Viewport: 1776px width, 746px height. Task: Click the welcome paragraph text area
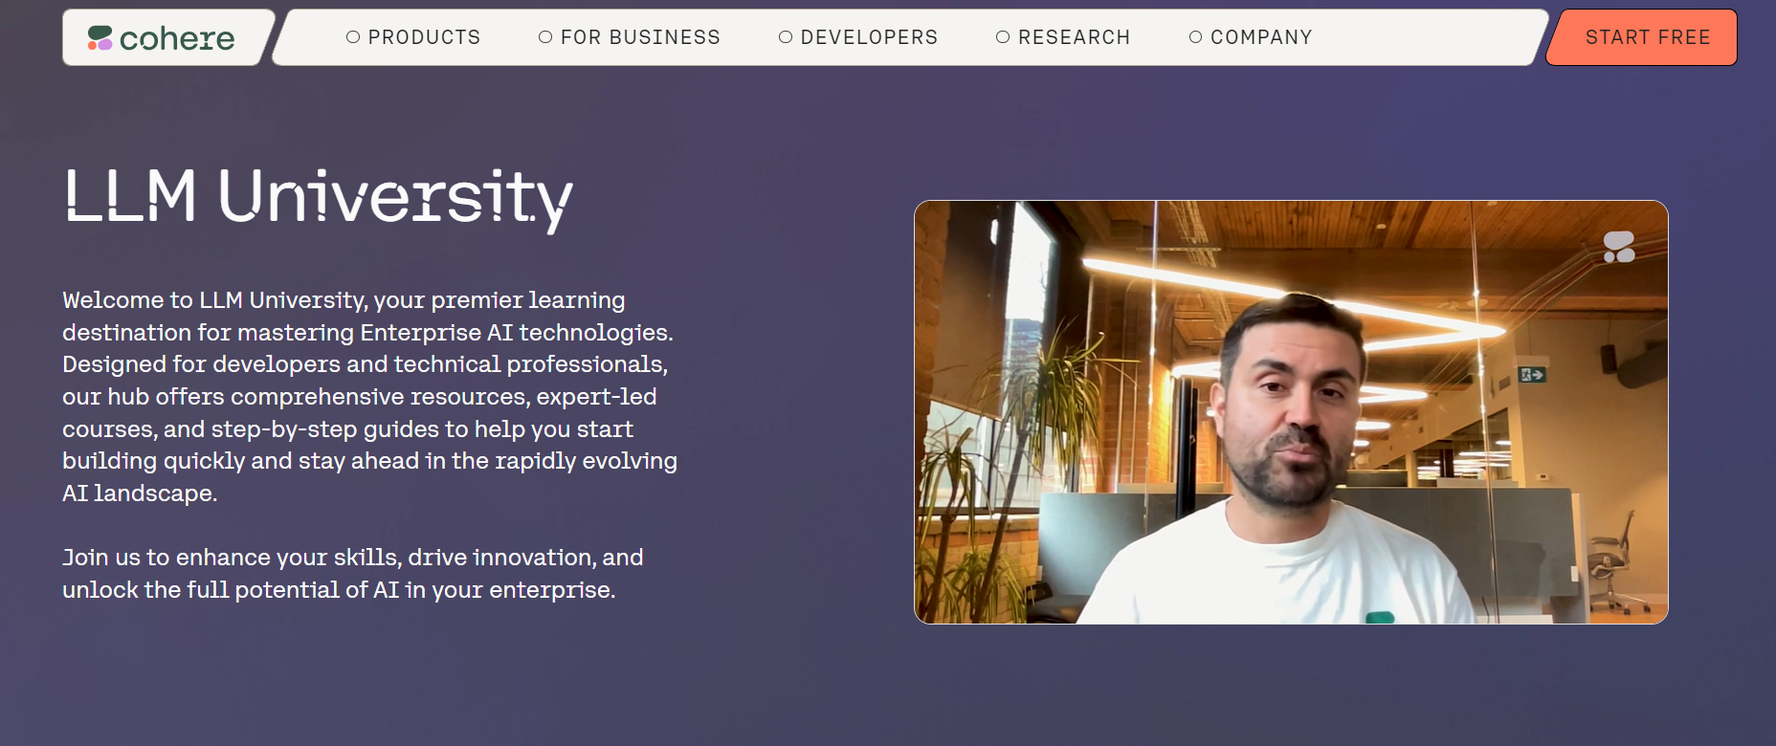coord(369,397)
